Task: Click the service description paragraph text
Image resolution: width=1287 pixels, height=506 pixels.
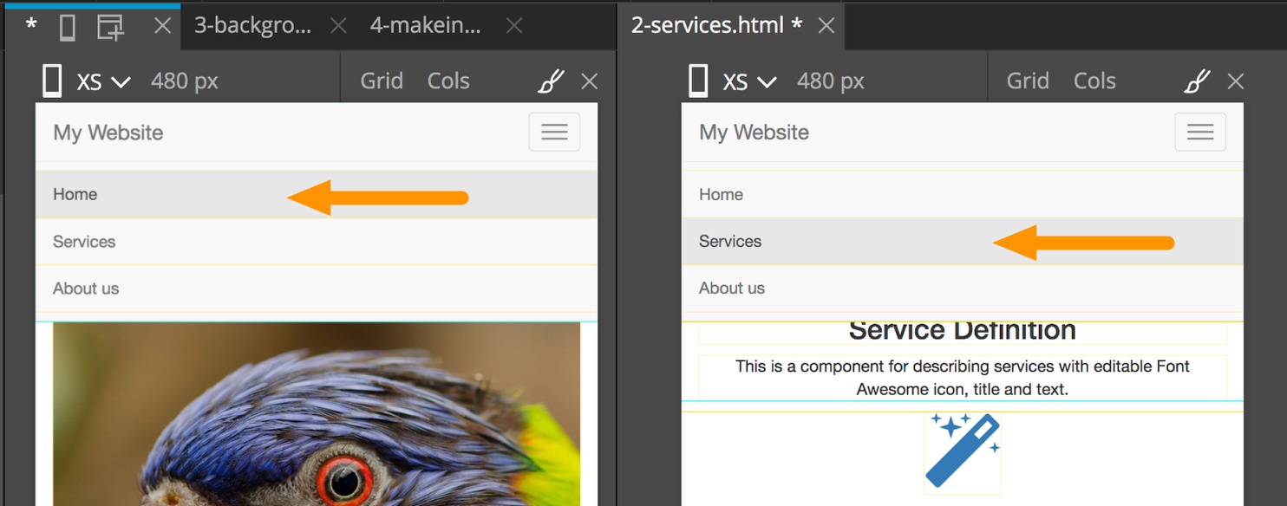Action: (963, 378)
